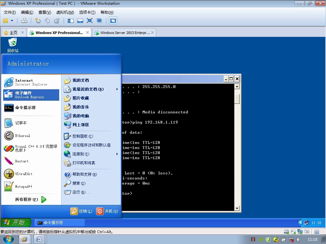Viewport: 326px width, 244px height.
Task: Open 记事本 from start menu
Action: coord(31,123)
